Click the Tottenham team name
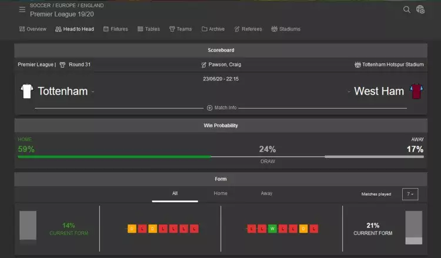Viewport: 441px width, 258px height. [x=63, y=91]
